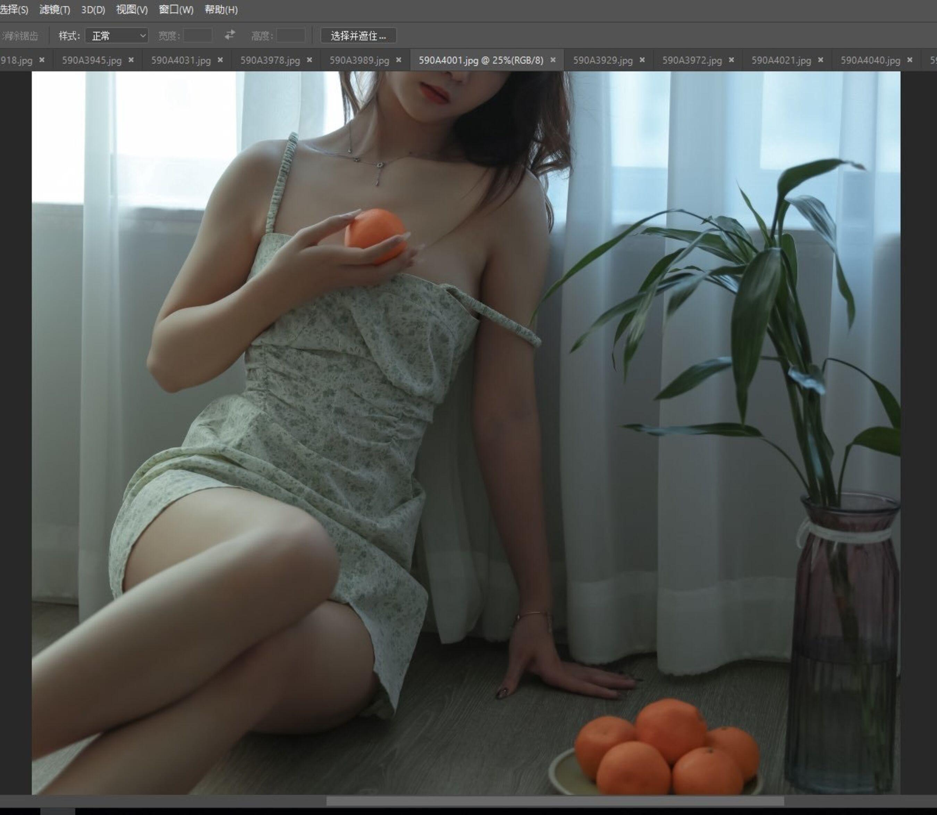Close the 590A3989.jpg tab X icon
The height and width of the screenshot is (815, 937).
(398, 60)
